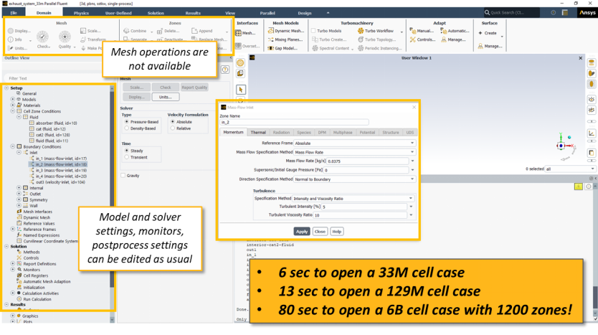Open turbulence Specification Method dropdown

[353, 199]
